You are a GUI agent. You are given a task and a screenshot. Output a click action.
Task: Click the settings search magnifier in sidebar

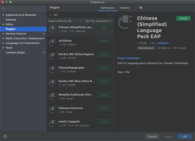[x=4, y=9]
